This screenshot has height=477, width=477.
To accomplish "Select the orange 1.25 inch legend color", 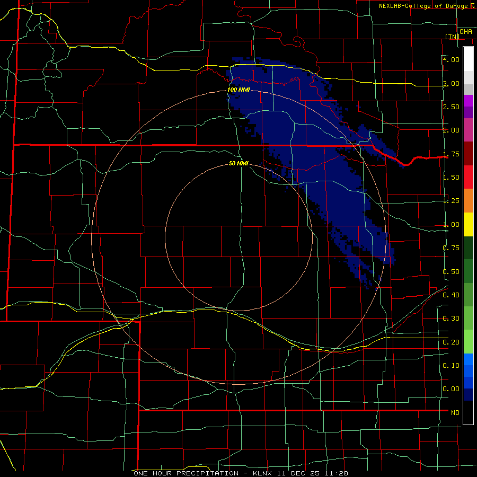I will click(468, 201).
